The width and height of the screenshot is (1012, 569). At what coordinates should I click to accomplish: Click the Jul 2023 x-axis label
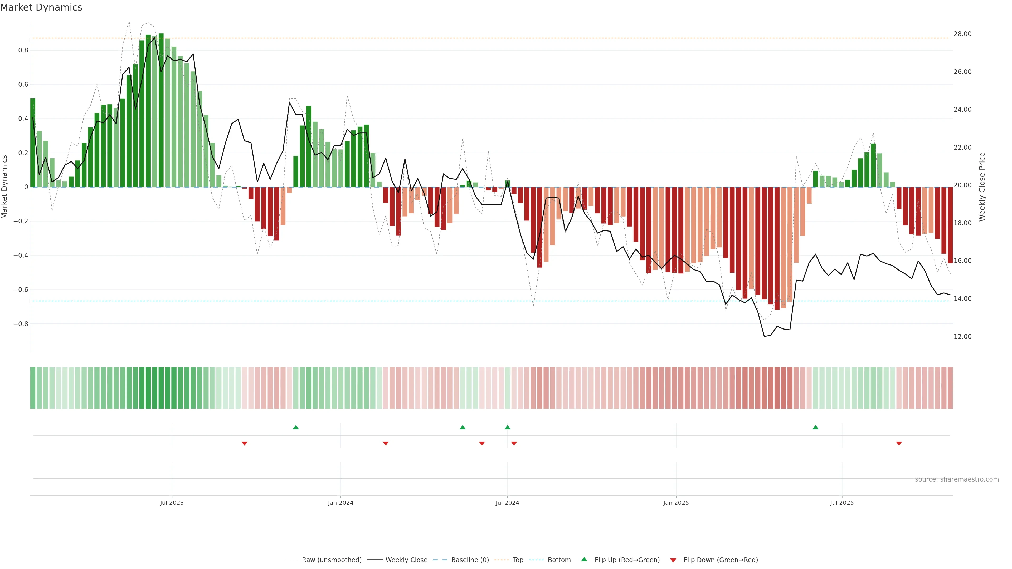tap(172, 503)
